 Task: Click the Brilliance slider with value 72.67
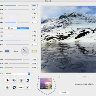pyautogui.click(x=17, y=40)
